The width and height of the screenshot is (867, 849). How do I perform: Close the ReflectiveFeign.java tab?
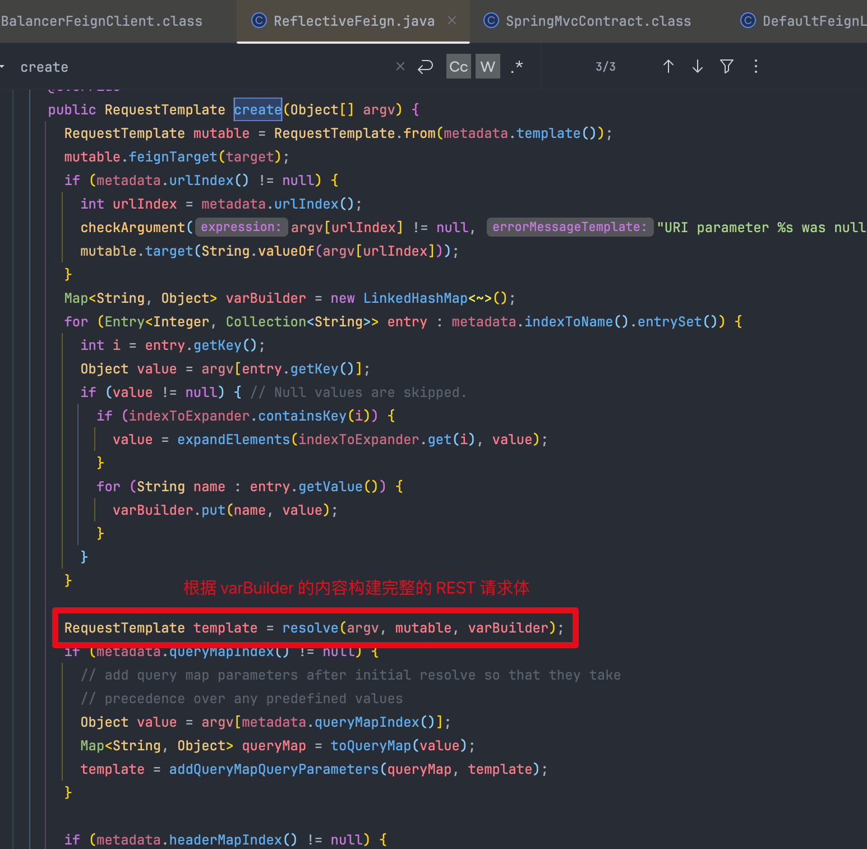pos(452,21)
